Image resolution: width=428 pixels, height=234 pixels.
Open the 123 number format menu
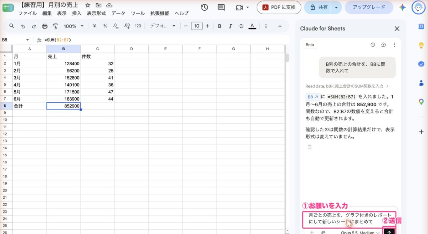click(x=138, y=26)
